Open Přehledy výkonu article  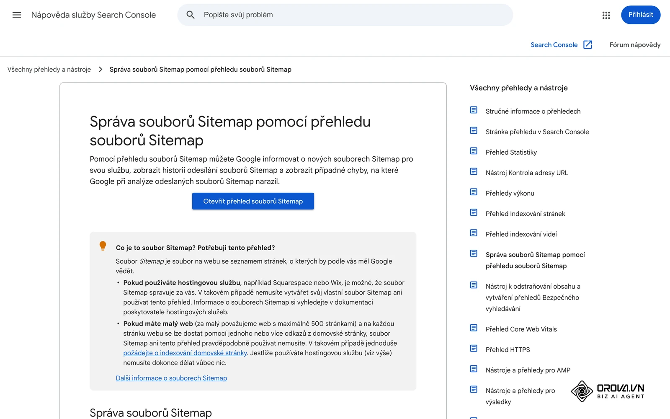(x=510, y=194)
